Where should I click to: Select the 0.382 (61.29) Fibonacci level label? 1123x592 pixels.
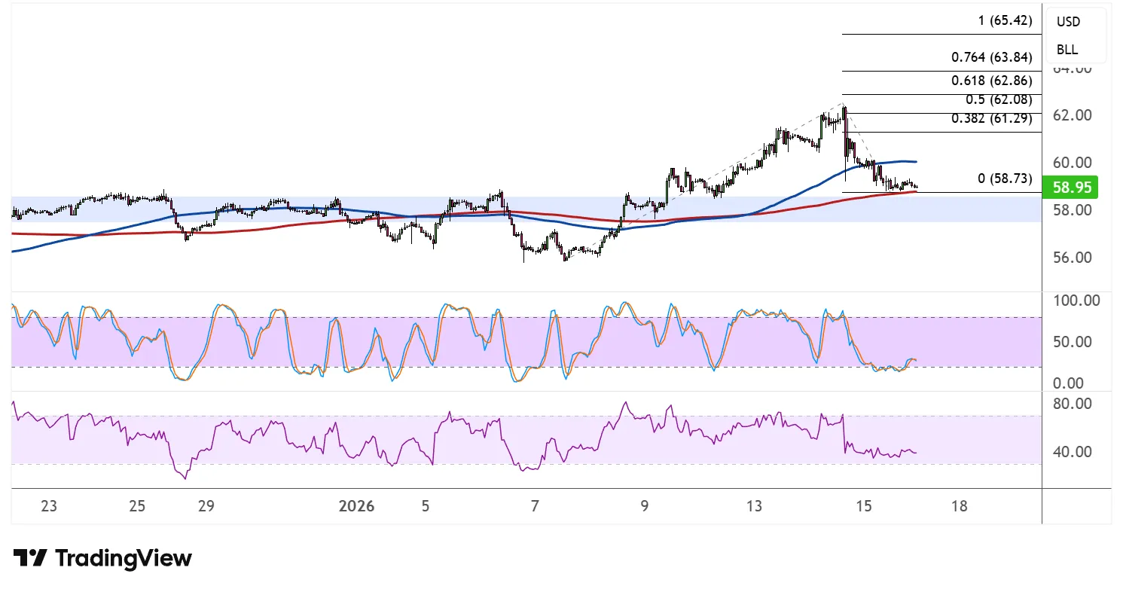click(x=991, y=118)
